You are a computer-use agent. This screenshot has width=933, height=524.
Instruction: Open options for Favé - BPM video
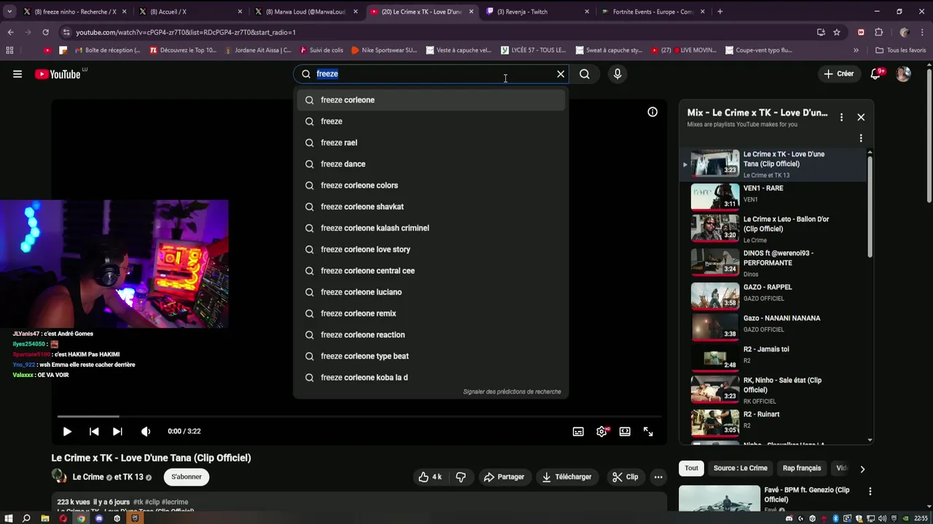tap(870, 492)
